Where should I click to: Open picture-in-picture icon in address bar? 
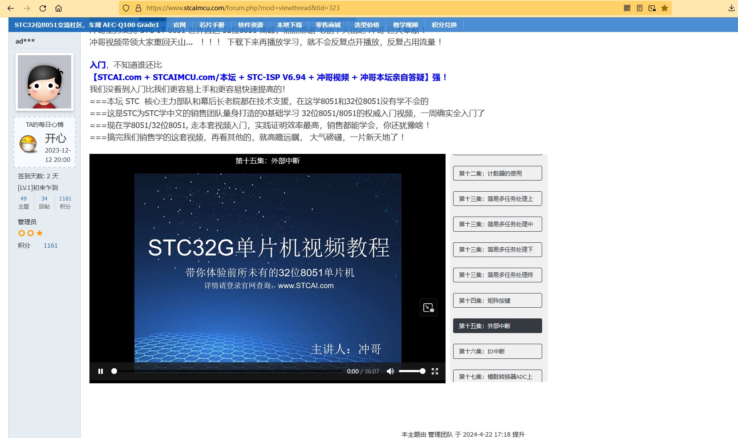coord(652,8)
